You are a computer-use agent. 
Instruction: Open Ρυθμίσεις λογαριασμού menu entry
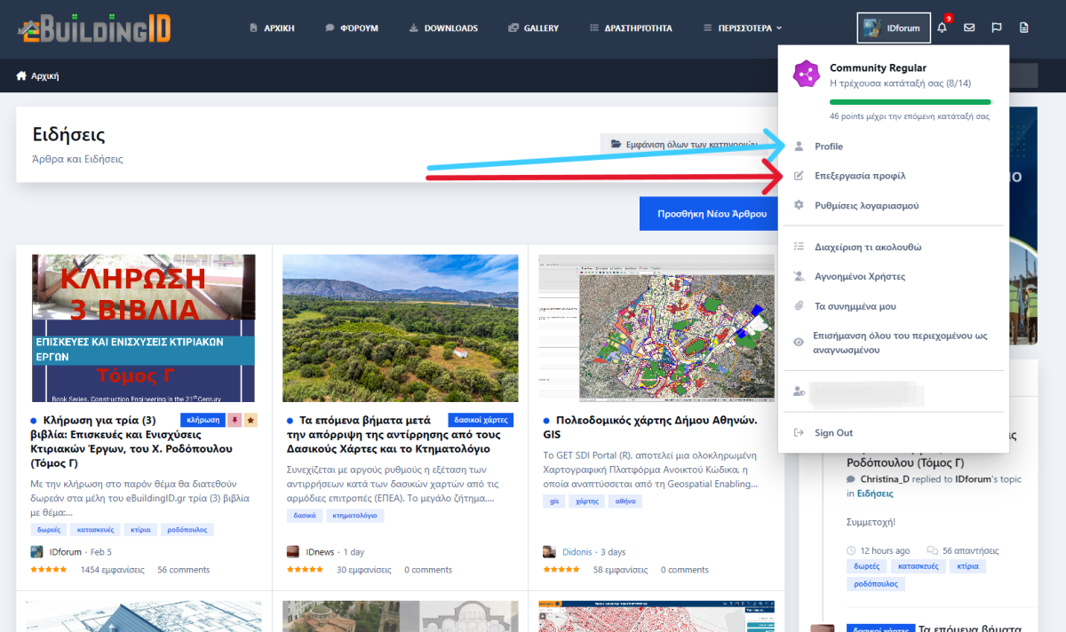(x=866, y=205)
